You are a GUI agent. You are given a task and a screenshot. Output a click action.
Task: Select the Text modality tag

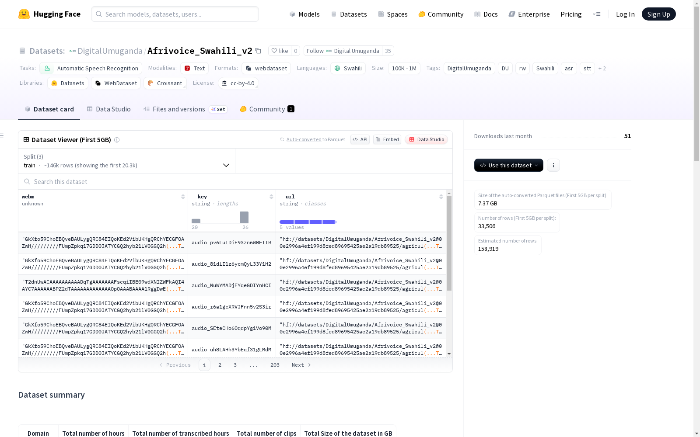pyautogui.click(x=195, y=68)
